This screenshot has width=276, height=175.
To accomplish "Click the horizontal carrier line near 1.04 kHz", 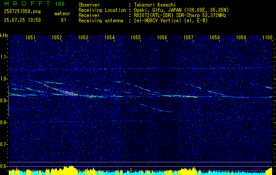I will 141,69.
